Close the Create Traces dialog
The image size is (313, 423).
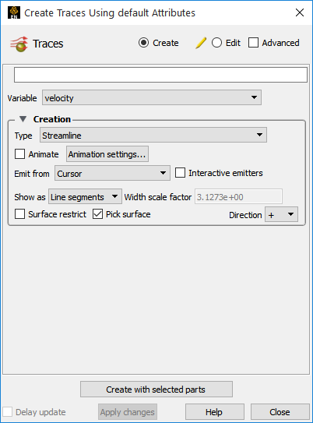pyautogui.click(x=300, y=12)
